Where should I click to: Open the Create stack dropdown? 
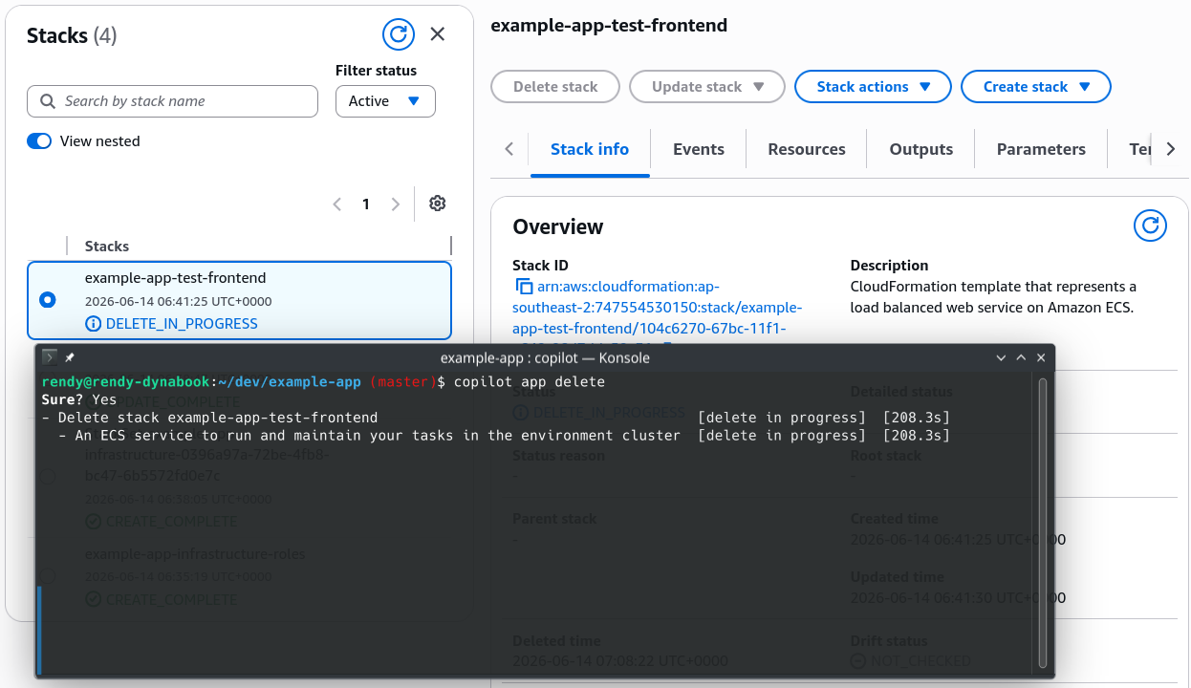coord(1036,87)
